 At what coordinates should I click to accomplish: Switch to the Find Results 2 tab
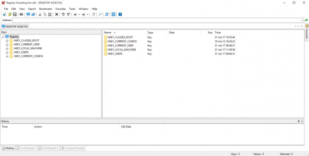pos(49,148)
